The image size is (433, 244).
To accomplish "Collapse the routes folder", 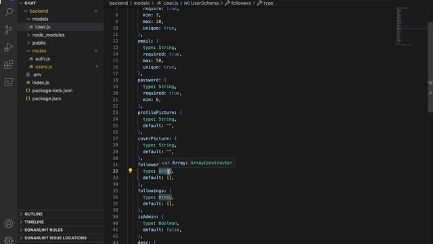I will 28,51.
